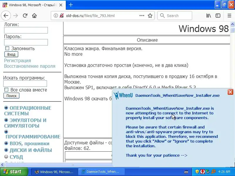Open a new browser tab
The height and width of the screenshot is (176, 235).
pyautogui.click(x=71, y=5)
